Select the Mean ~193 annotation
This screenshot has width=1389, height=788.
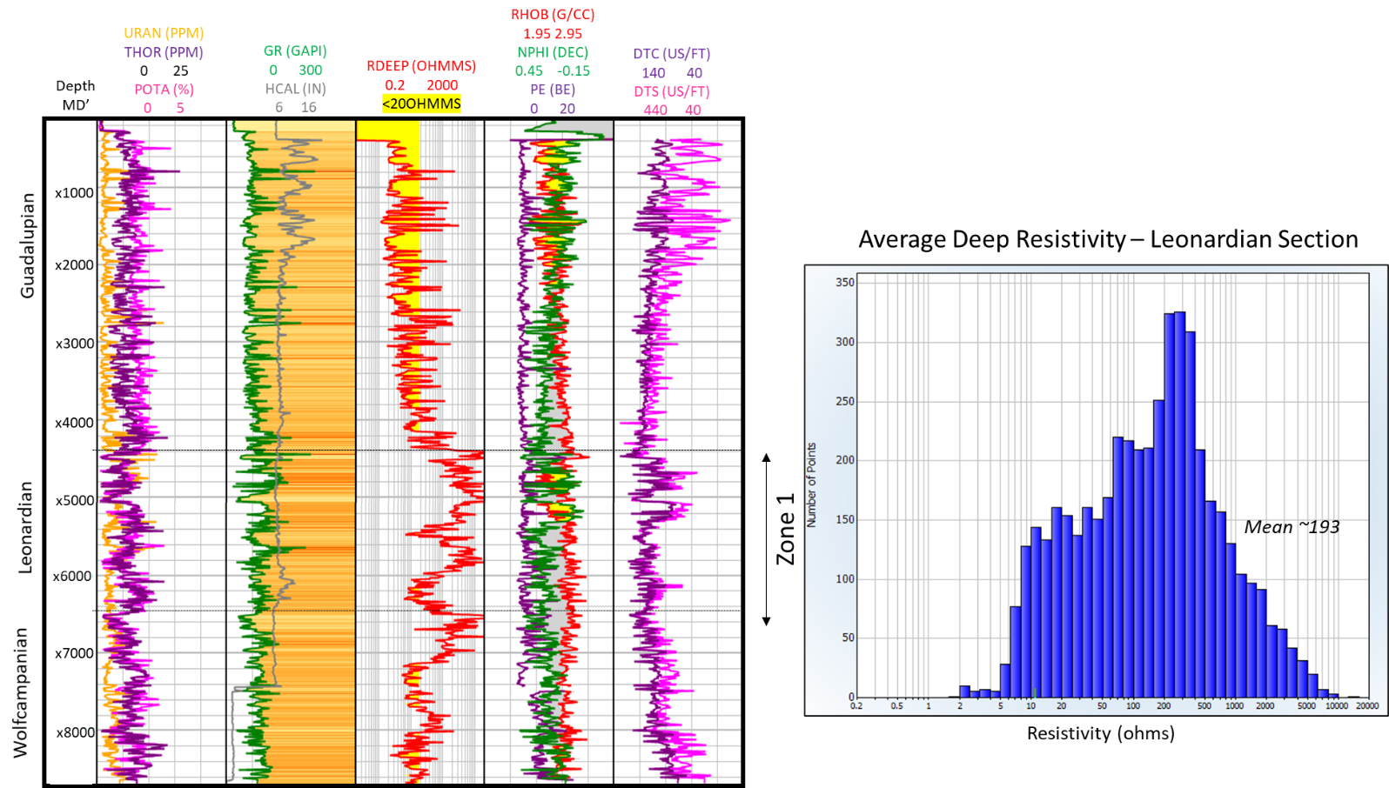[x=1292, y=527]
